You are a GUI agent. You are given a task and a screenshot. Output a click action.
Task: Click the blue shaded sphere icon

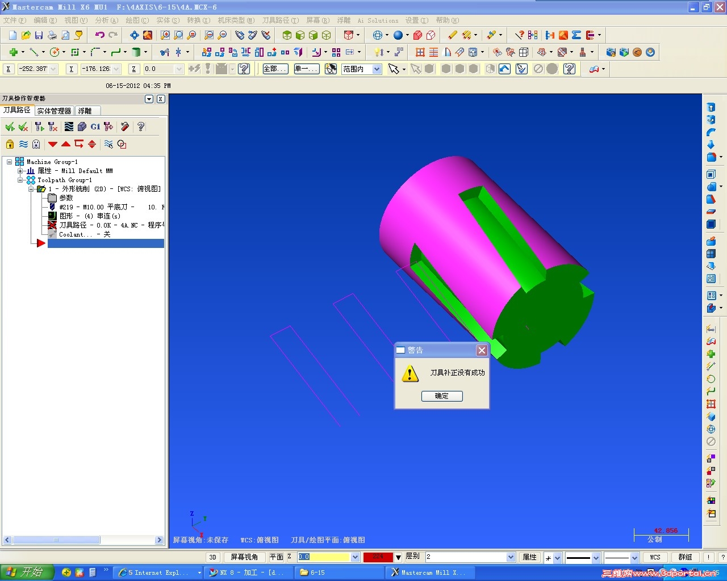point(398,35)
